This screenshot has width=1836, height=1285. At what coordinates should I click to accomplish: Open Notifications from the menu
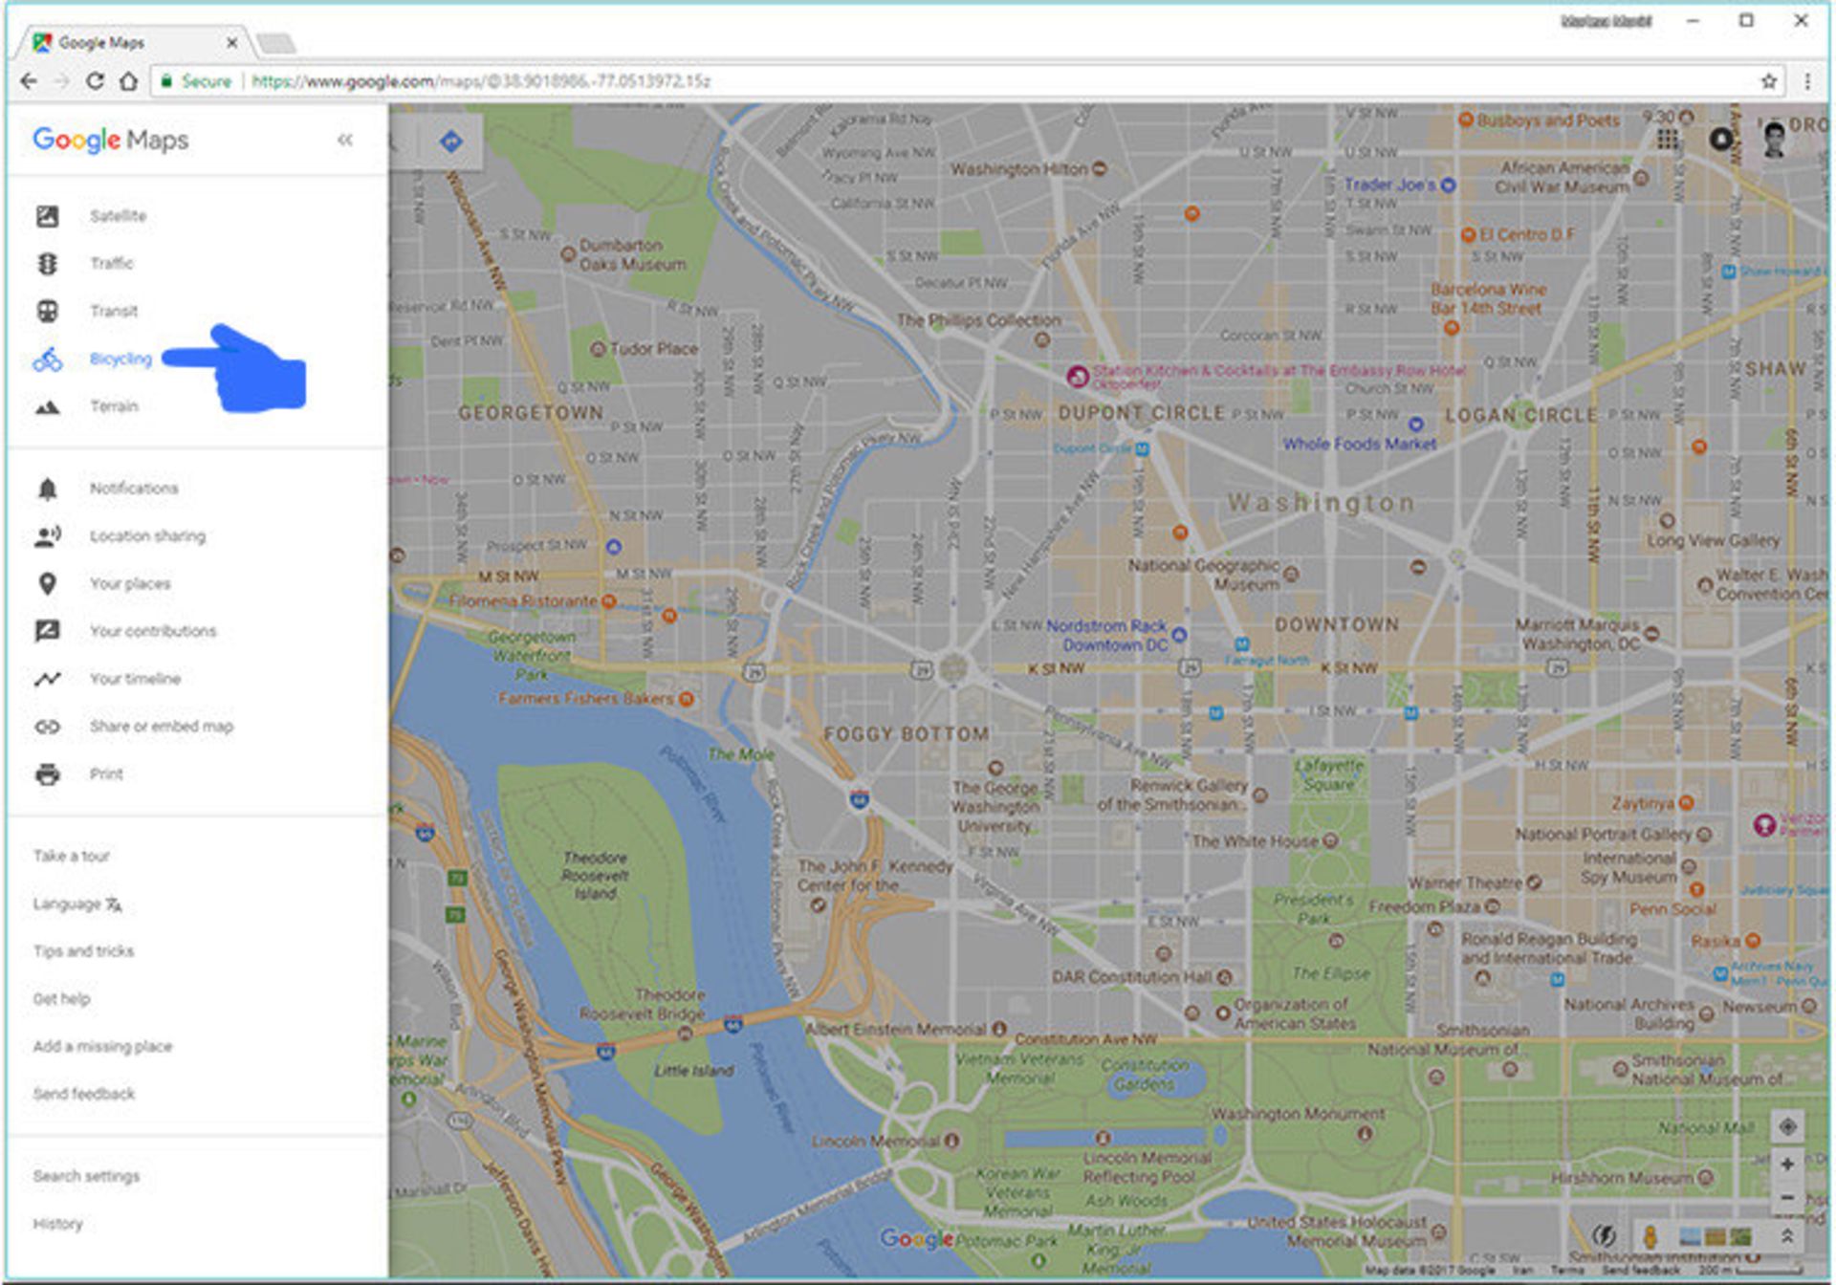[x=134, y=489]
